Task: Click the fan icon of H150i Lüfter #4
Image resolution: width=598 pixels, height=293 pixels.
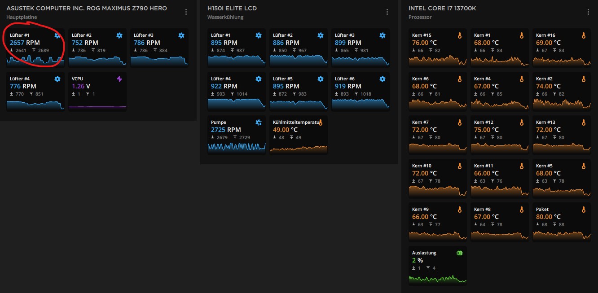Action: point(259,79)
